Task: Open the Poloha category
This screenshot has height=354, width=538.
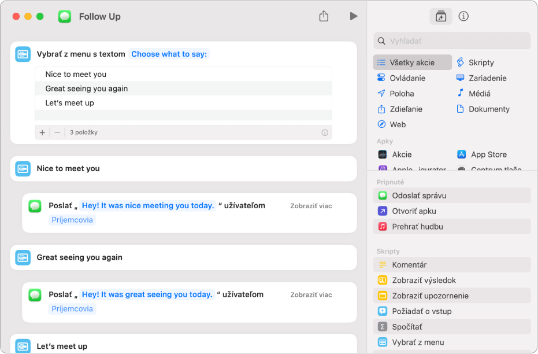Action: [x=402, y=93]
